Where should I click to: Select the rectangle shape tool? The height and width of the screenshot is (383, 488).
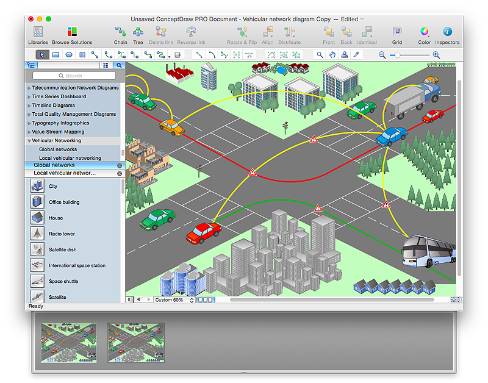(56, 55)
